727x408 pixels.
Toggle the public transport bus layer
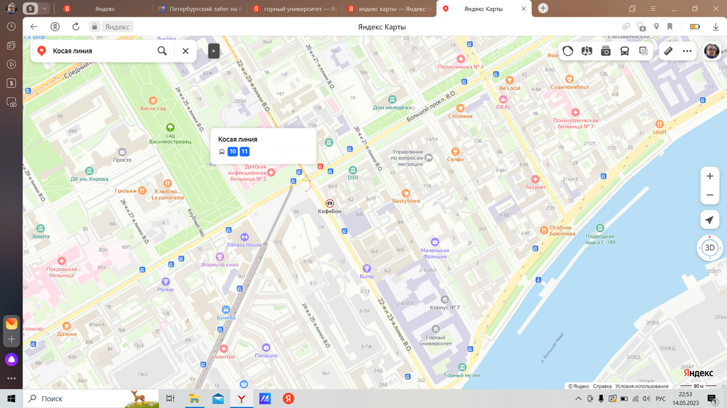pyautogui.click(x=624, y=51)
